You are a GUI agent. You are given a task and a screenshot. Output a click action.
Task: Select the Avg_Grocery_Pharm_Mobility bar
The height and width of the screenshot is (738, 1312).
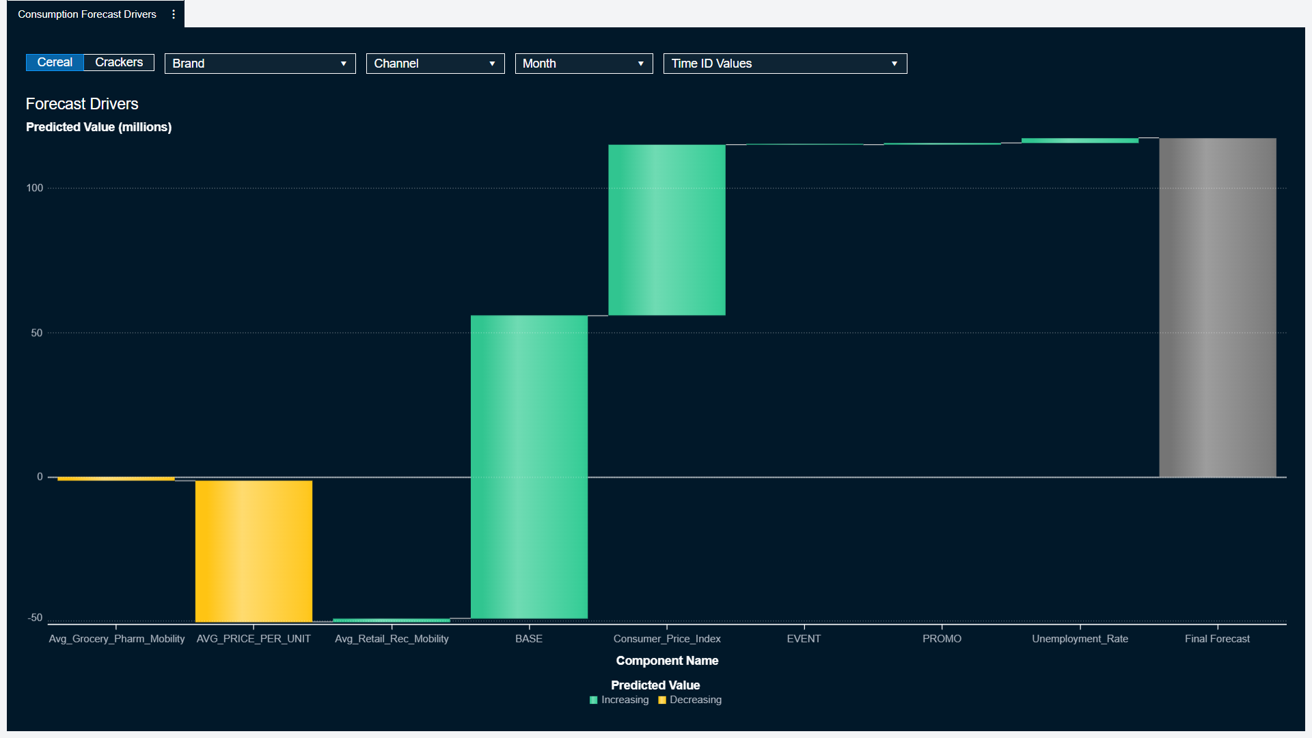115,478
